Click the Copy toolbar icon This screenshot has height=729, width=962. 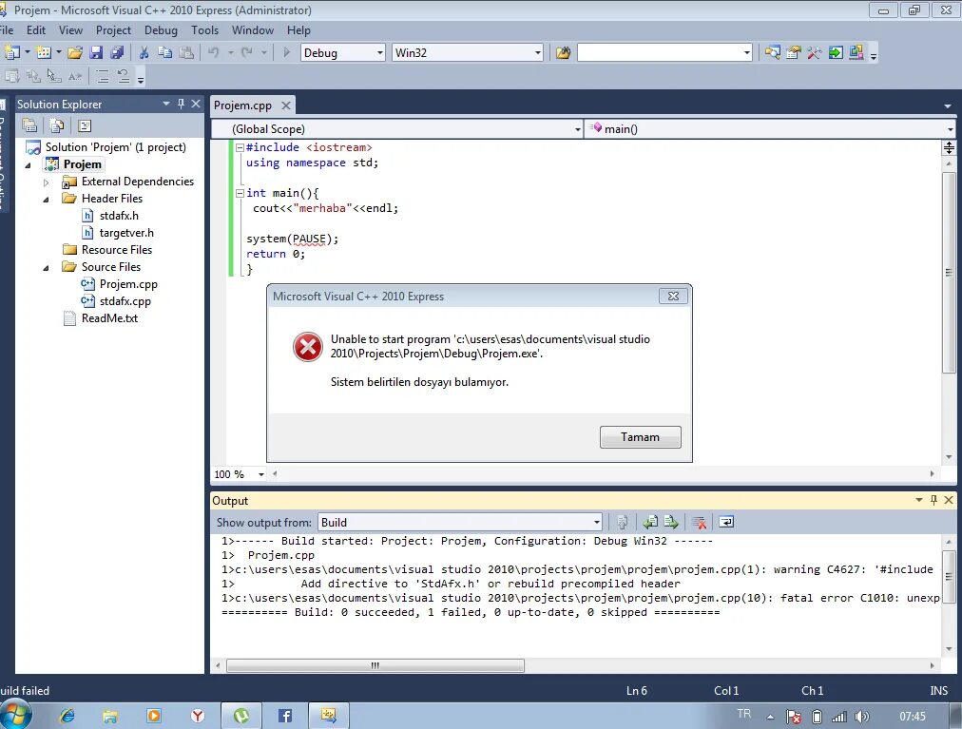165,53
